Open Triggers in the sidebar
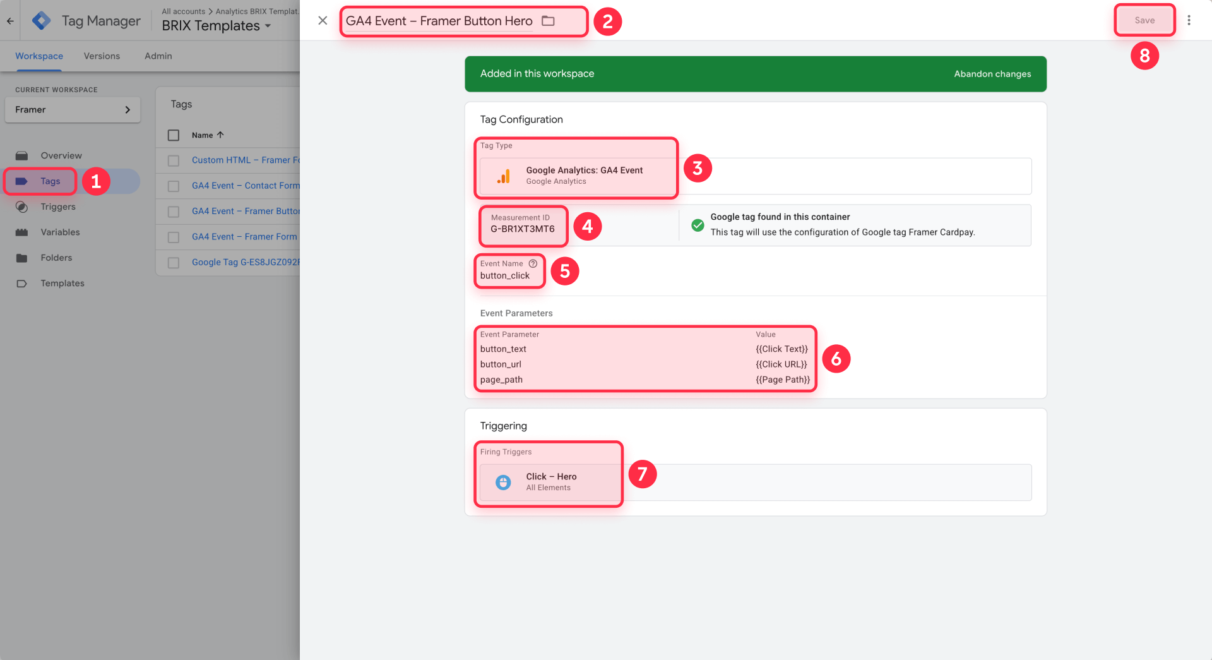Screen dimensions: 1212x660 pyautogui.click(x=58, y=207)
